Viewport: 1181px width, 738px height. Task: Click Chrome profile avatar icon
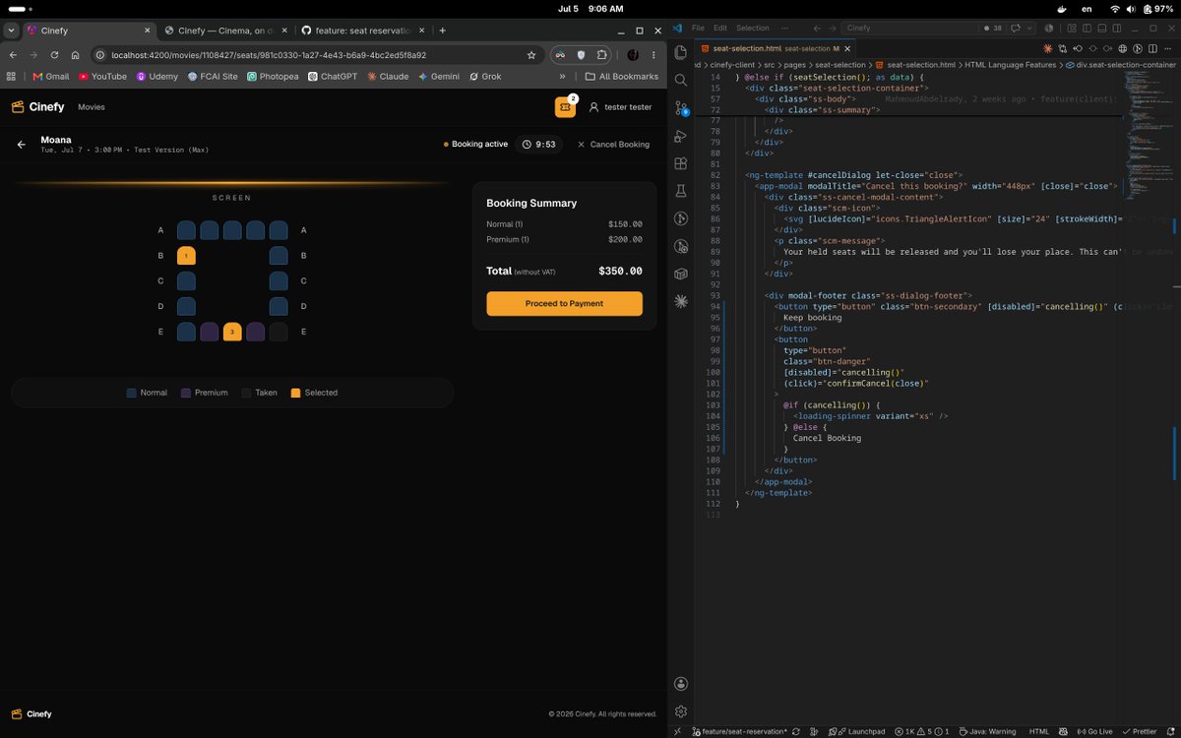click(x=633, y=55)
